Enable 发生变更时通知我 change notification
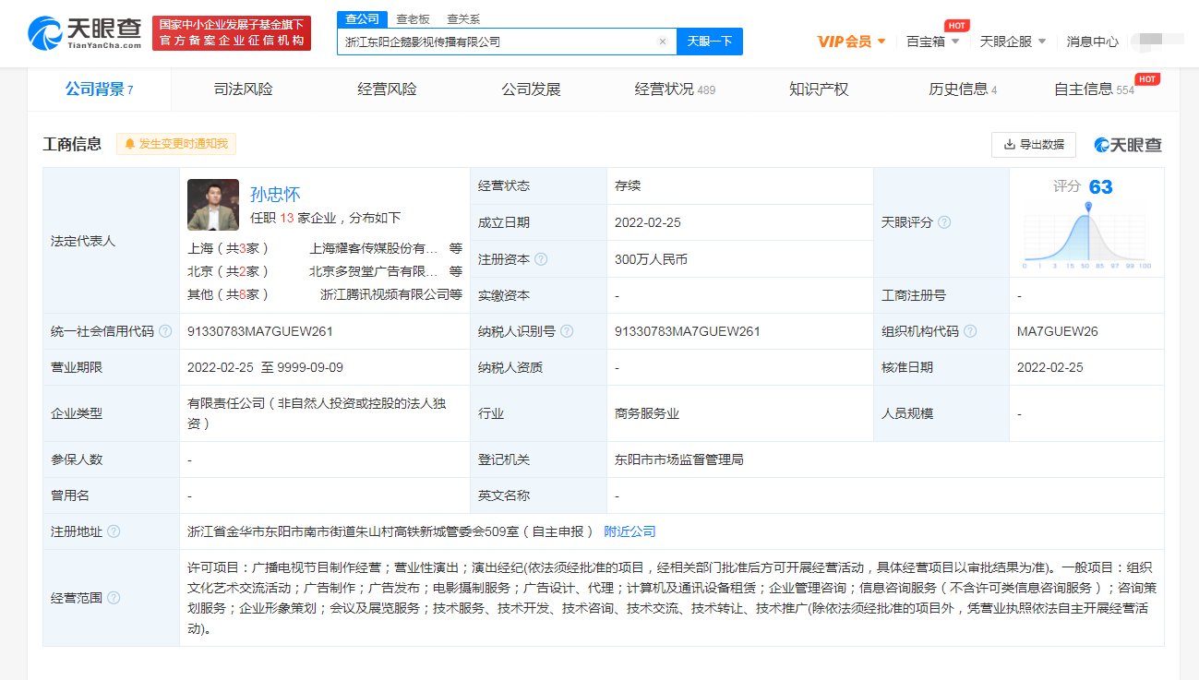 [176, 144]
